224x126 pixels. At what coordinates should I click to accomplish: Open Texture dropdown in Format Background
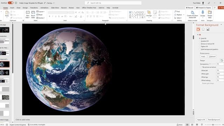pyautogui.click(x=222, y=61)
